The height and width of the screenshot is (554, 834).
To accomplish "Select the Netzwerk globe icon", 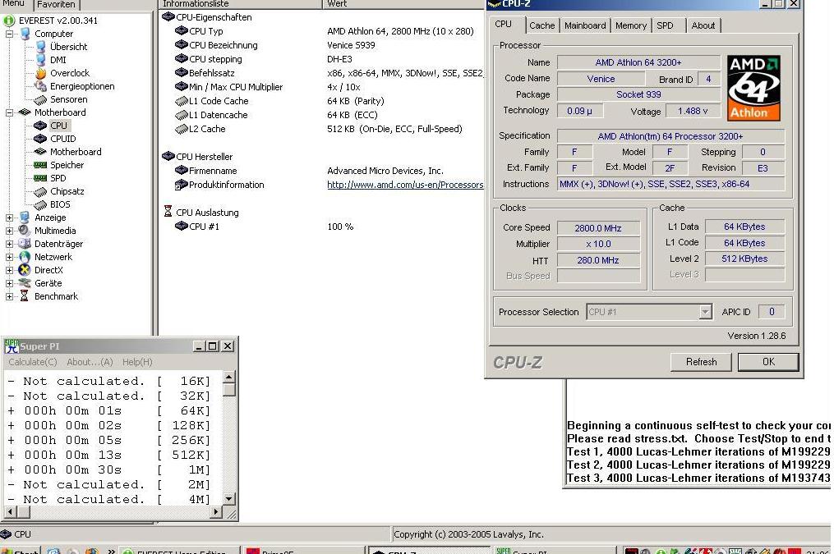I will tap(25, 257).
